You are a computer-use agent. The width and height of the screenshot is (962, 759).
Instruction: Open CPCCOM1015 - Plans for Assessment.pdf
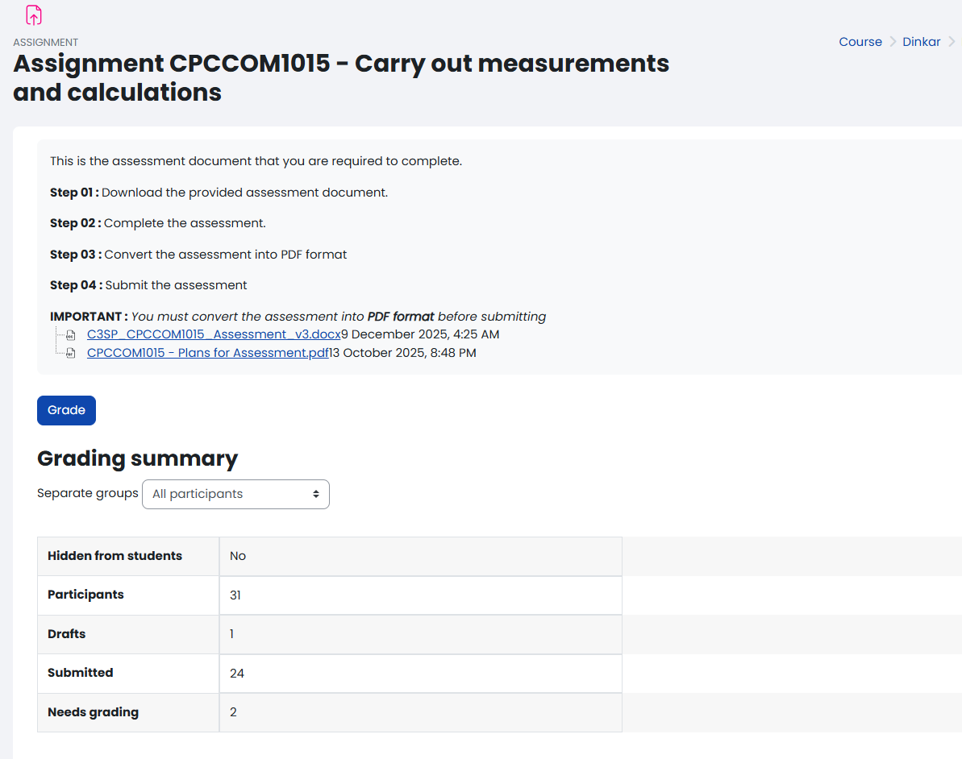(x=207, y=352)
